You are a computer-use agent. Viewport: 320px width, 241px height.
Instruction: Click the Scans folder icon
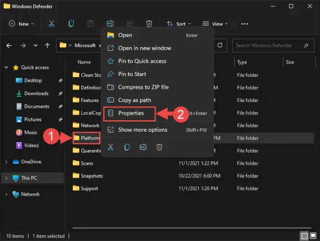76,163
